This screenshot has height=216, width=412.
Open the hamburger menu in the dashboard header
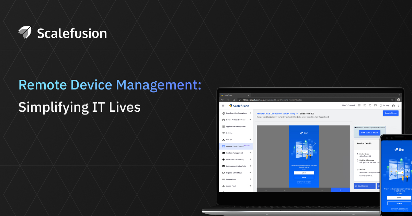(x=223, y=106)
